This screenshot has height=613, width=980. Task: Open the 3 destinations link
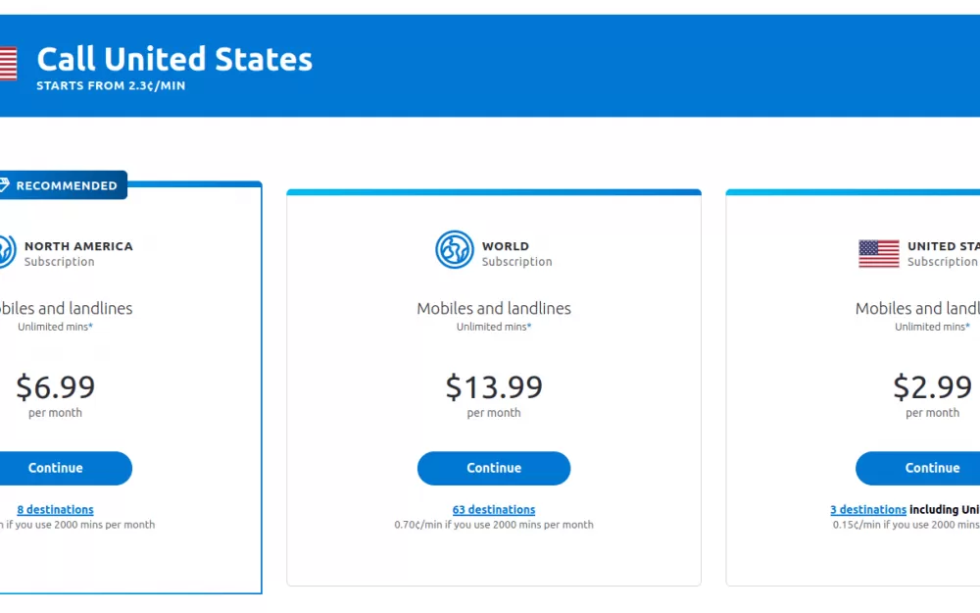[868, 509]
